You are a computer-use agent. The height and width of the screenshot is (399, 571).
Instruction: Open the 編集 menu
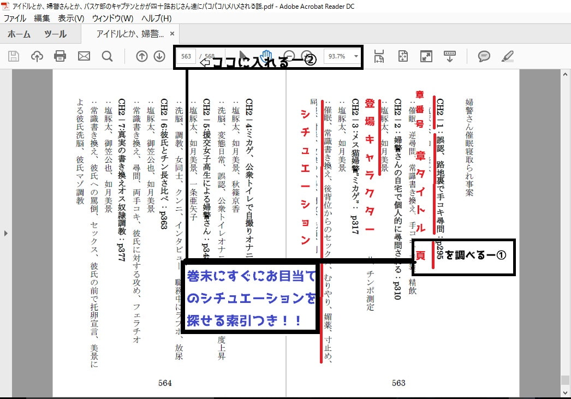coord(42,18)
